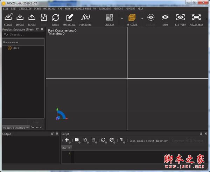The image size is (210, 172).
Task: Select the Checker viewport layout icon
Action: pos(110,17)
